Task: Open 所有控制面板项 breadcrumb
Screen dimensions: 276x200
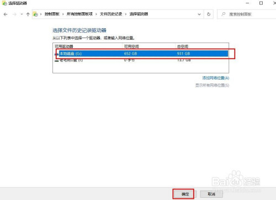Action: (79, 14)
